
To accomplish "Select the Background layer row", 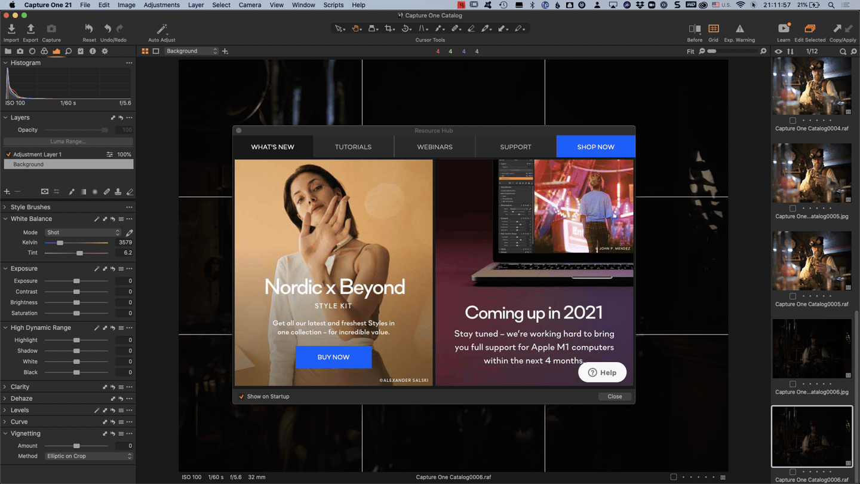I will [x=68, y=164].
